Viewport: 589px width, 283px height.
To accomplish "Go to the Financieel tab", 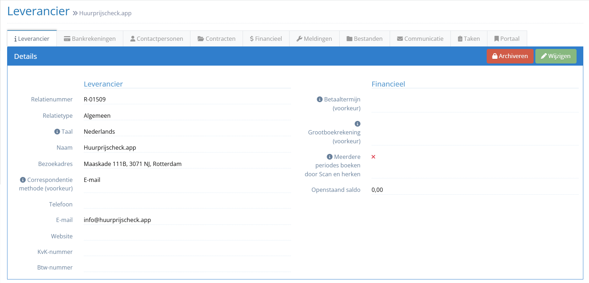I will click(266, 39).
